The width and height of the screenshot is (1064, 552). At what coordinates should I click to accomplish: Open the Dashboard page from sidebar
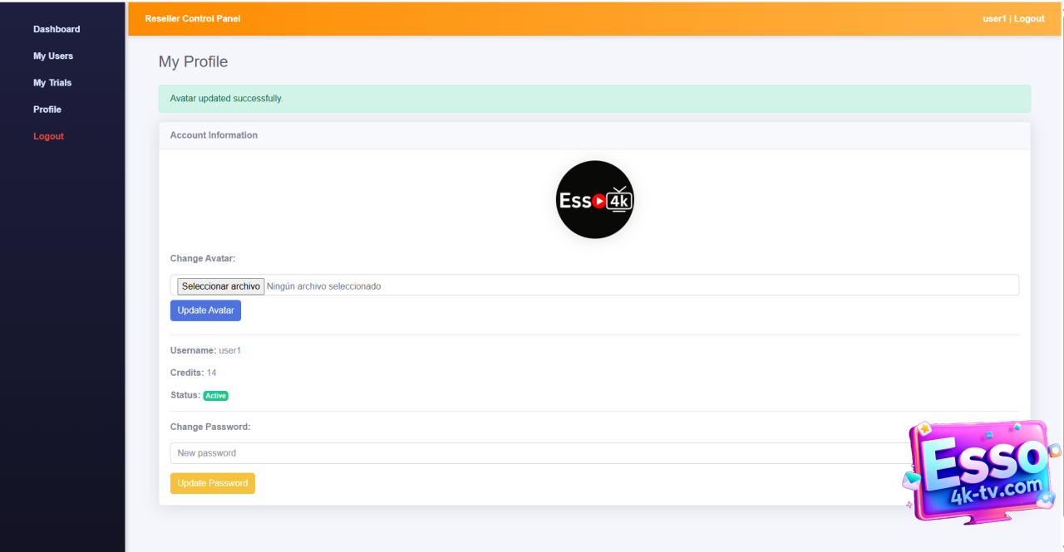pos(57,29)
